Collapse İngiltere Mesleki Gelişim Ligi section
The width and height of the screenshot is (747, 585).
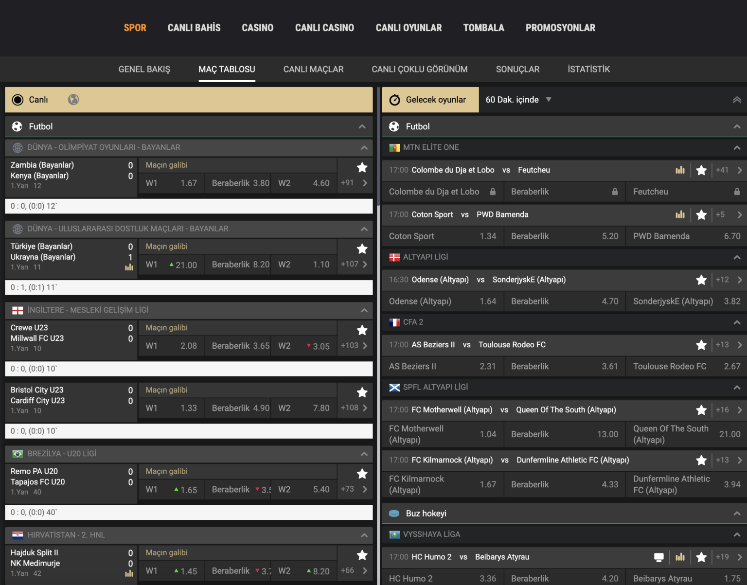pos(364,310)
